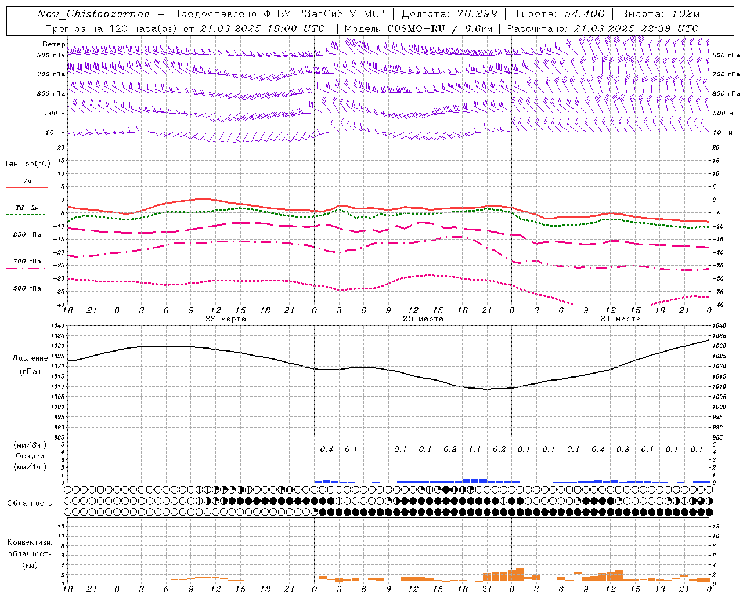743x594 pixels.
Task: Click the 'Конвективн.' convective cloud label
Action: pos(30,542)
